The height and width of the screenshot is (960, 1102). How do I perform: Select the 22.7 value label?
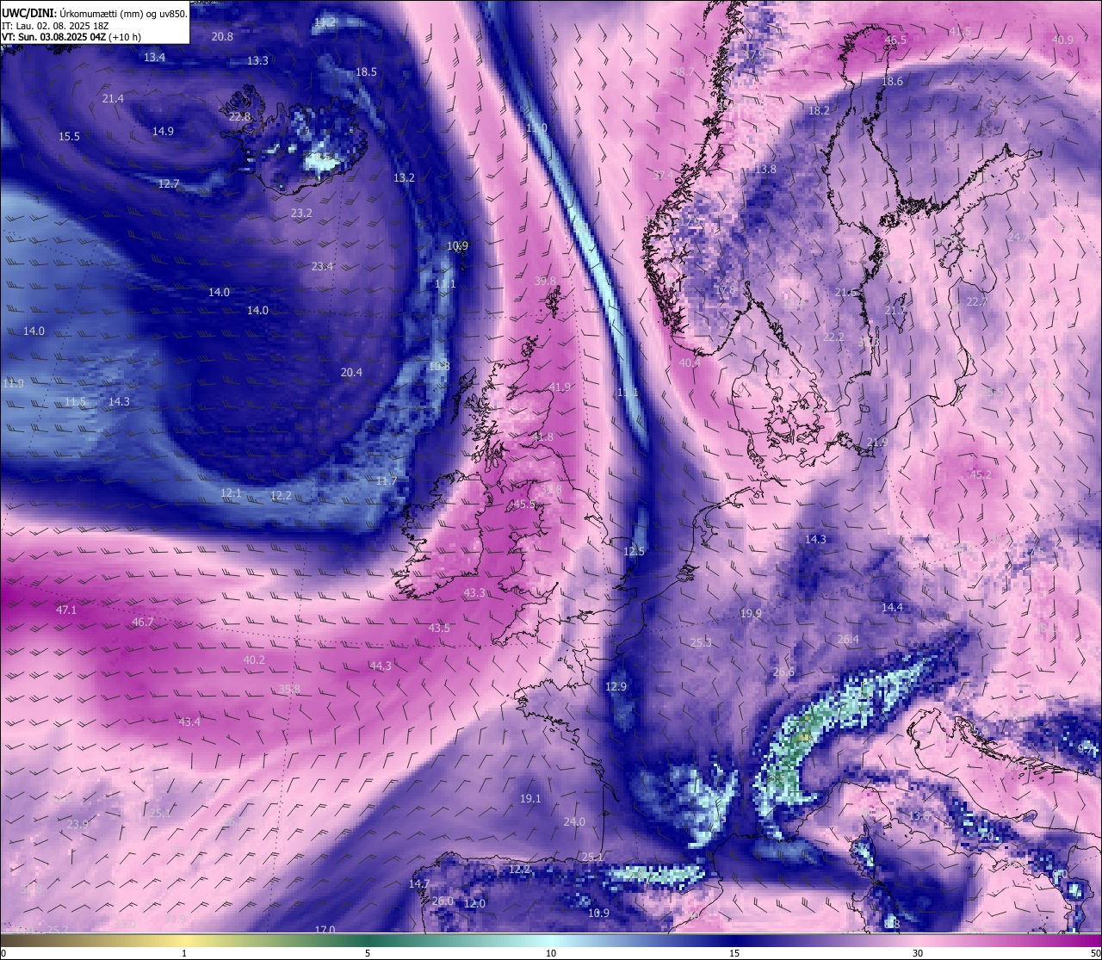click(x=976, y=301)
